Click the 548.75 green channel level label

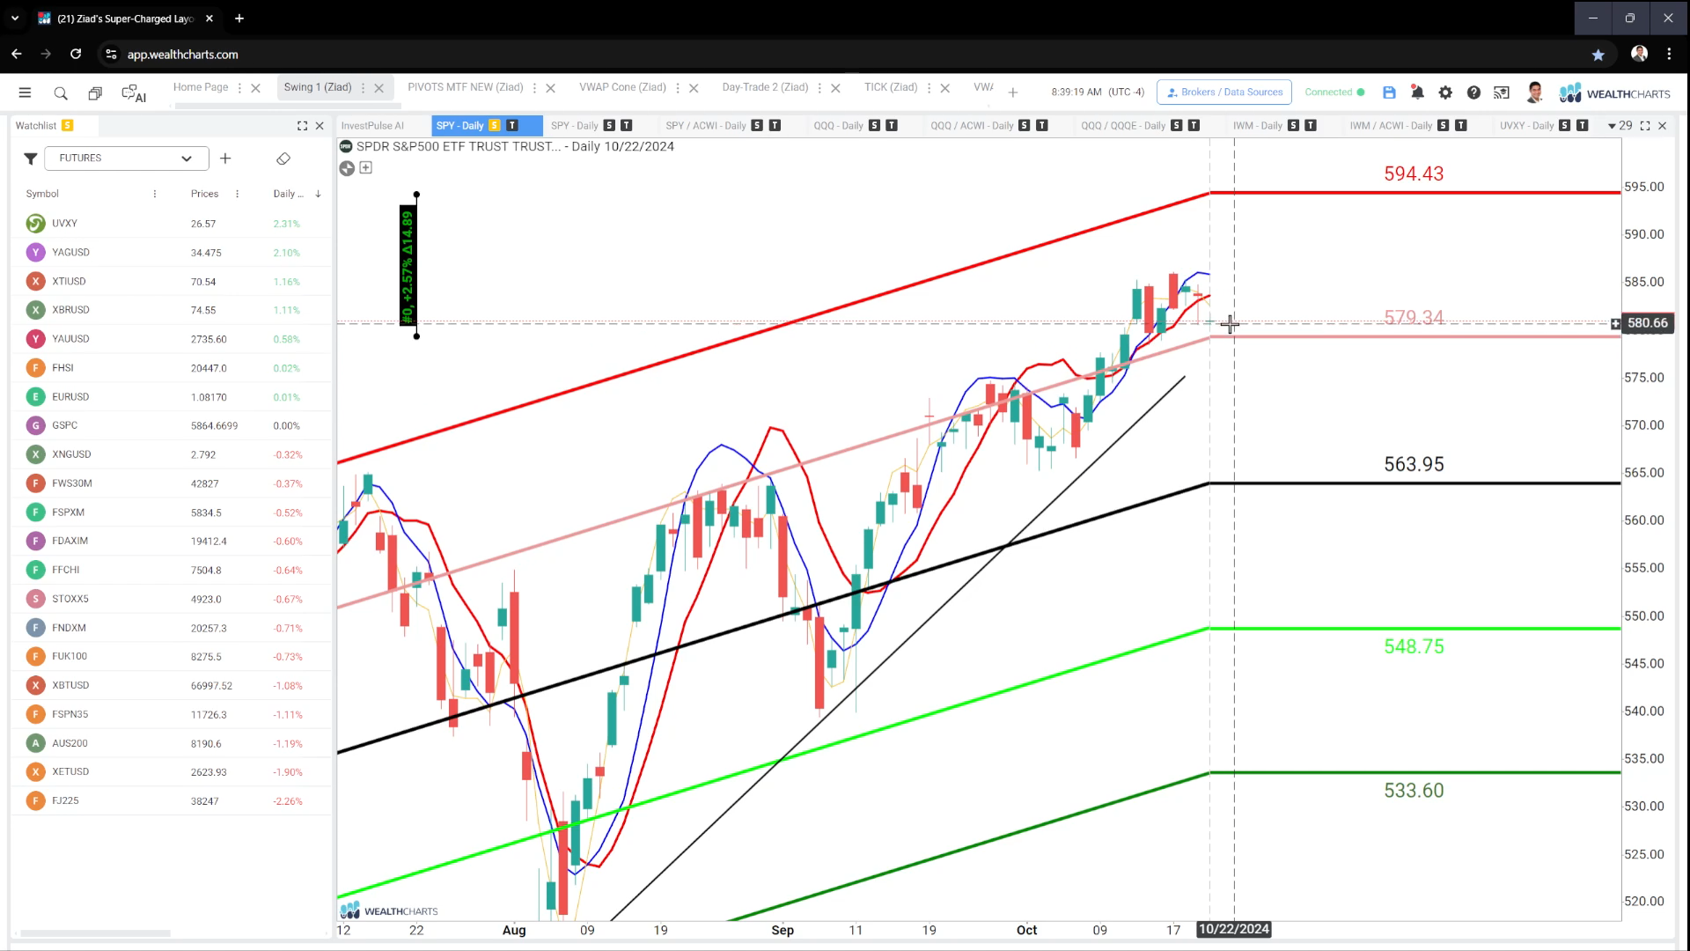(x=1414, y=646)
